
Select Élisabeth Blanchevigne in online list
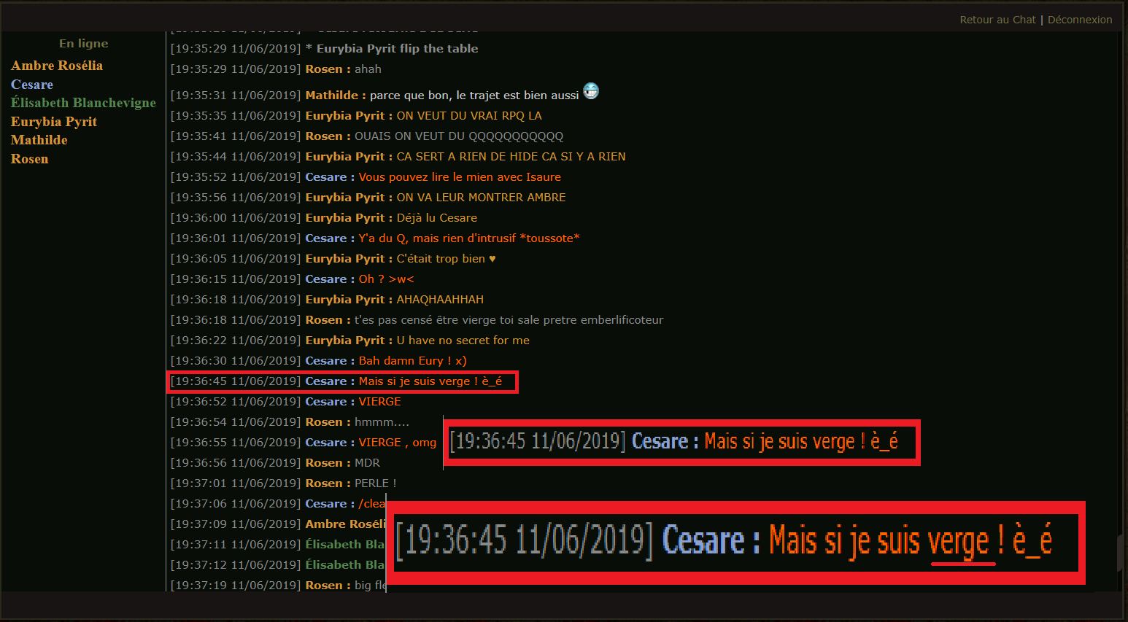click(x=83, y=103)
